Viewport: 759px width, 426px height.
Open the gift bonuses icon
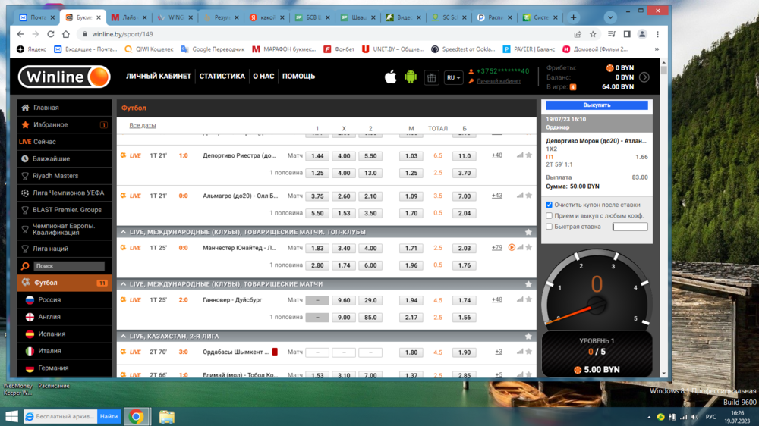[x=431, y=77]
